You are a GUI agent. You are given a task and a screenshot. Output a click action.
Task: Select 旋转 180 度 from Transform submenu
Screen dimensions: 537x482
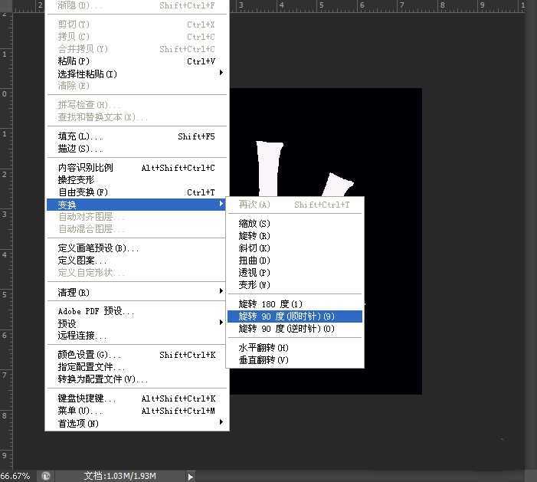[x=270, y=304]
